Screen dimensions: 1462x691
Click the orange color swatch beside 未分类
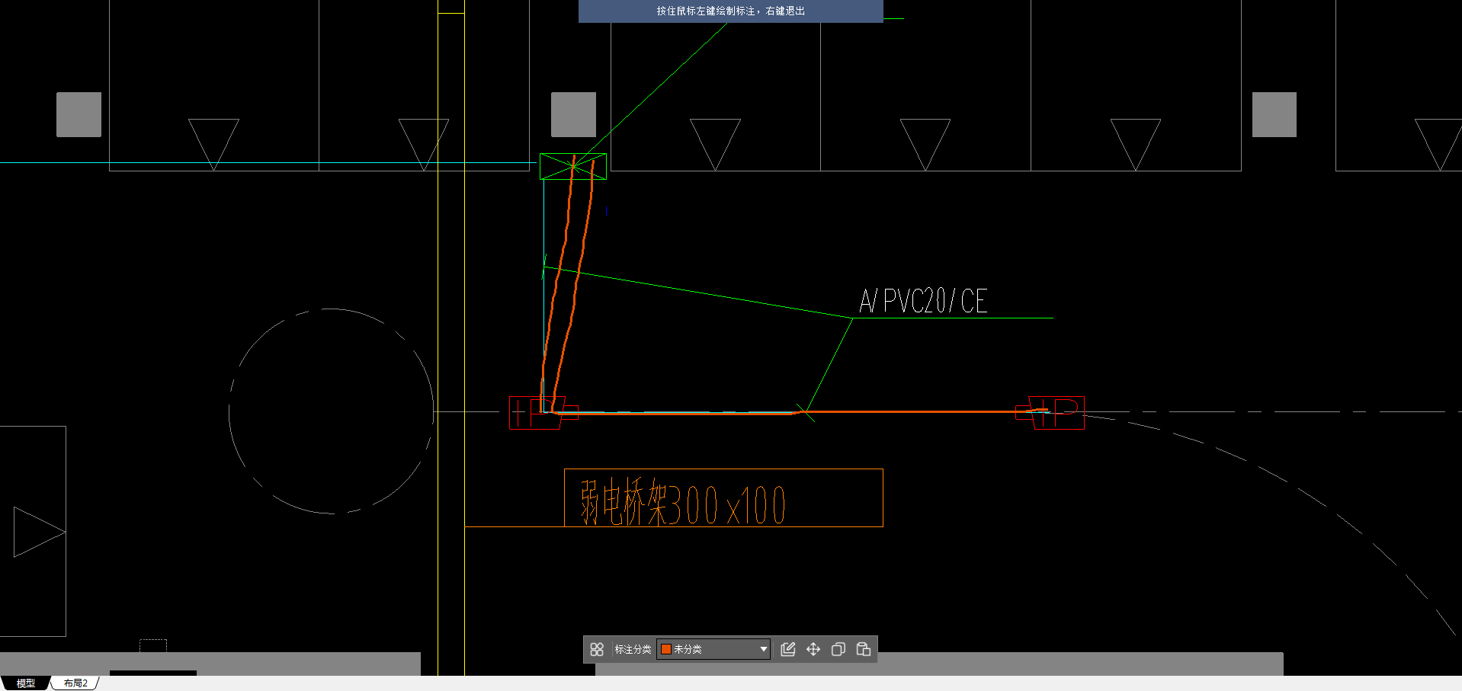point(666,649)
